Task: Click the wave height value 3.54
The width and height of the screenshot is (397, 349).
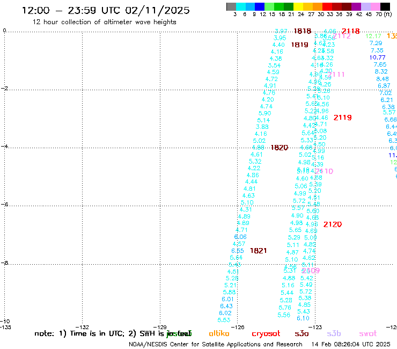Action: click(x=274, y=66)
